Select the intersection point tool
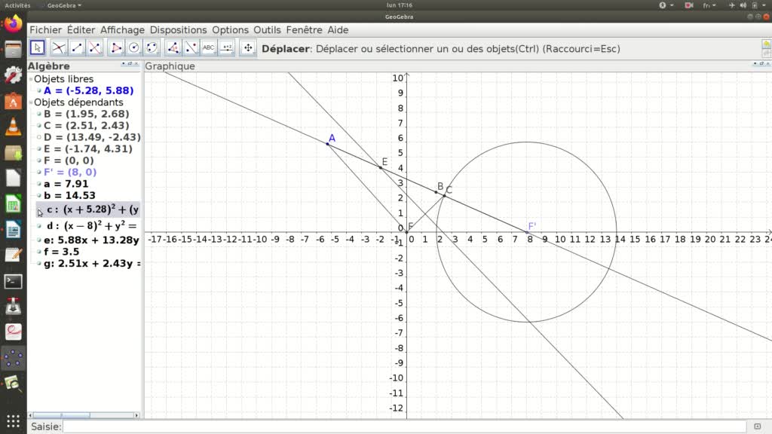The image size is (772, 434). click(x=58, y=48)
